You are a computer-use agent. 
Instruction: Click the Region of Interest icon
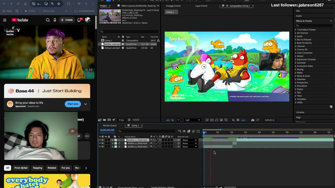tap(221, 120)
